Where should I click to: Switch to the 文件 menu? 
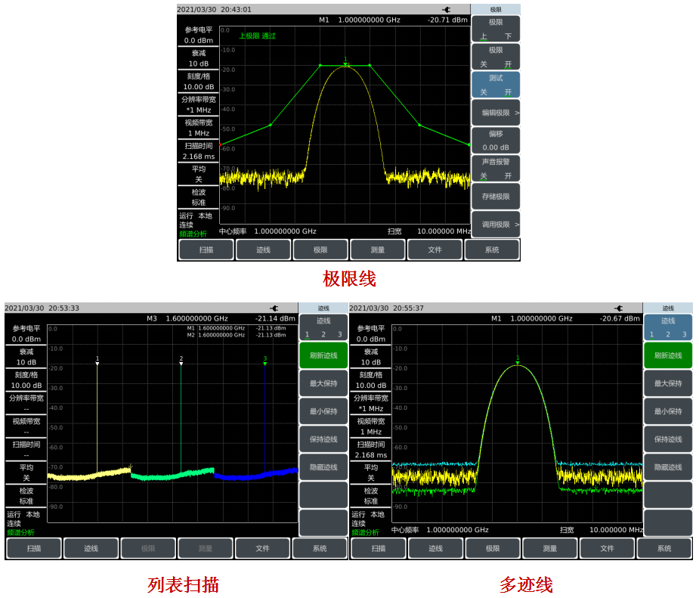[x=435, y=249]
